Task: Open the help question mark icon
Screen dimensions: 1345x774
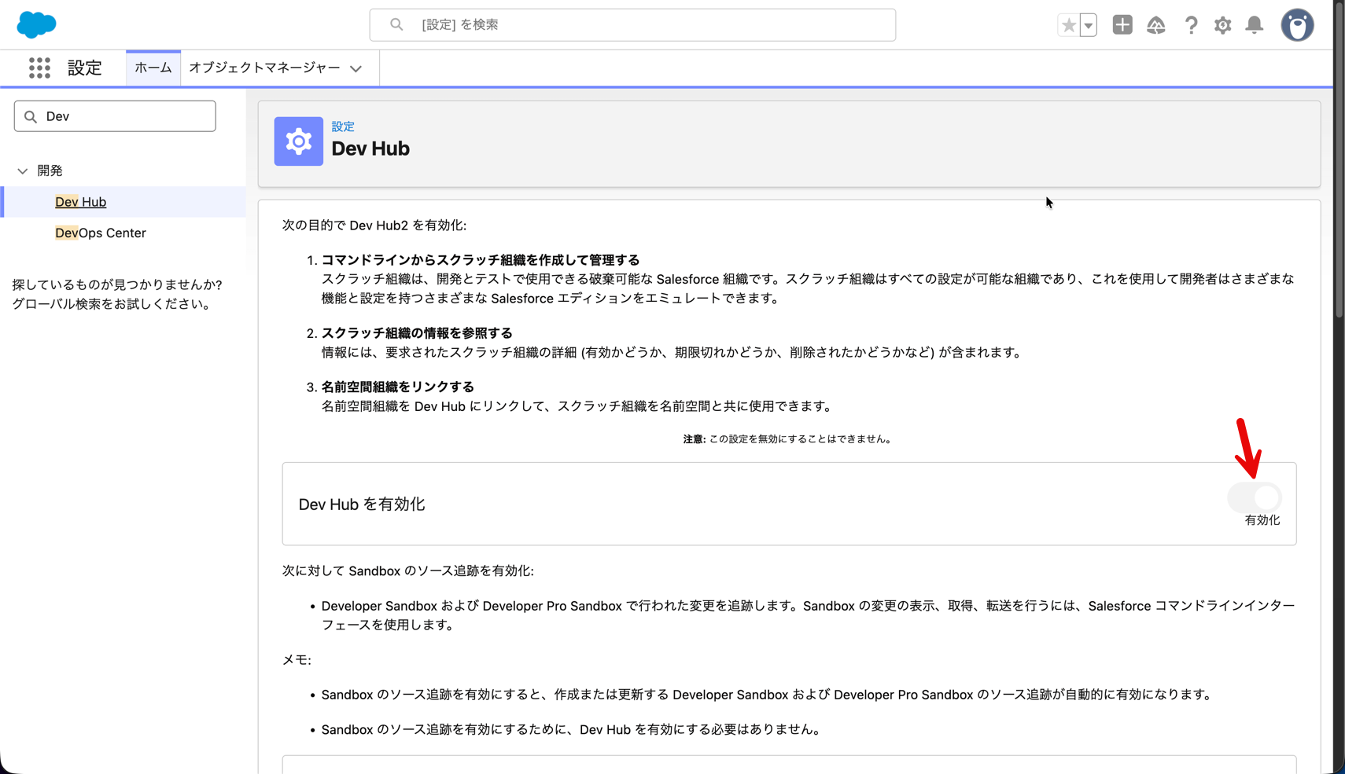Action: [x=1191, y=25]
